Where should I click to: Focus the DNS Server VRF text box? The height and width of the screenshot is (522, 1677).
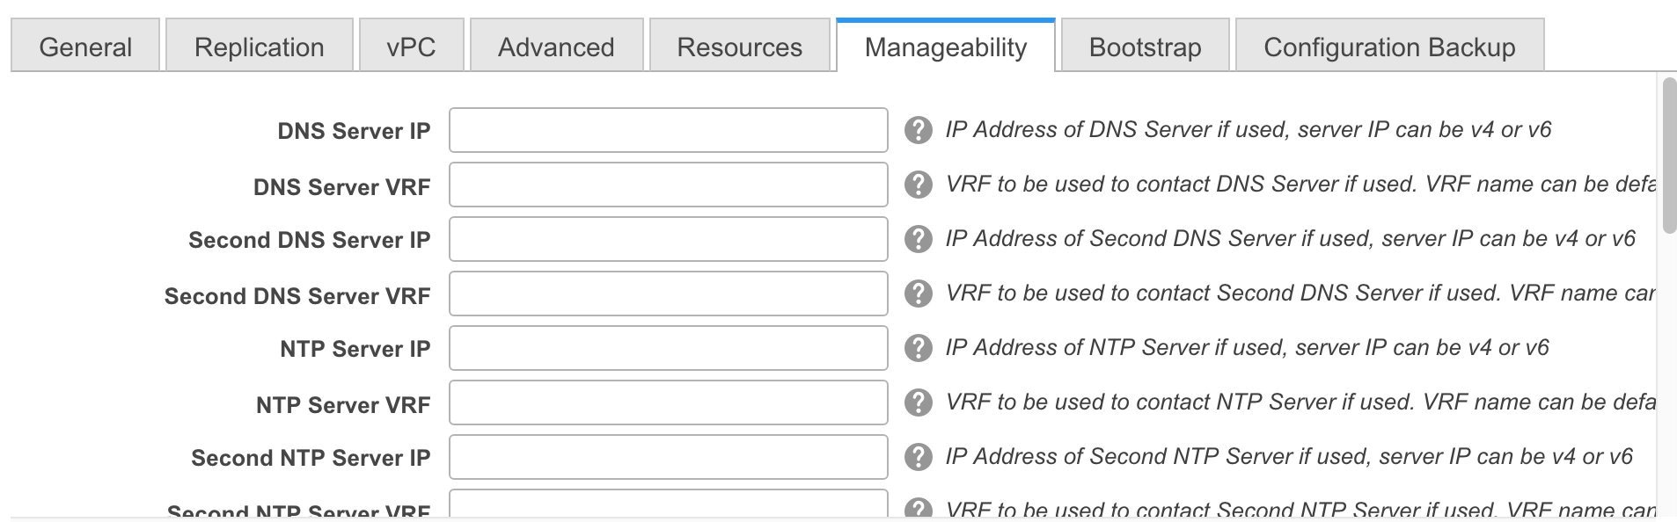[668, 185]
